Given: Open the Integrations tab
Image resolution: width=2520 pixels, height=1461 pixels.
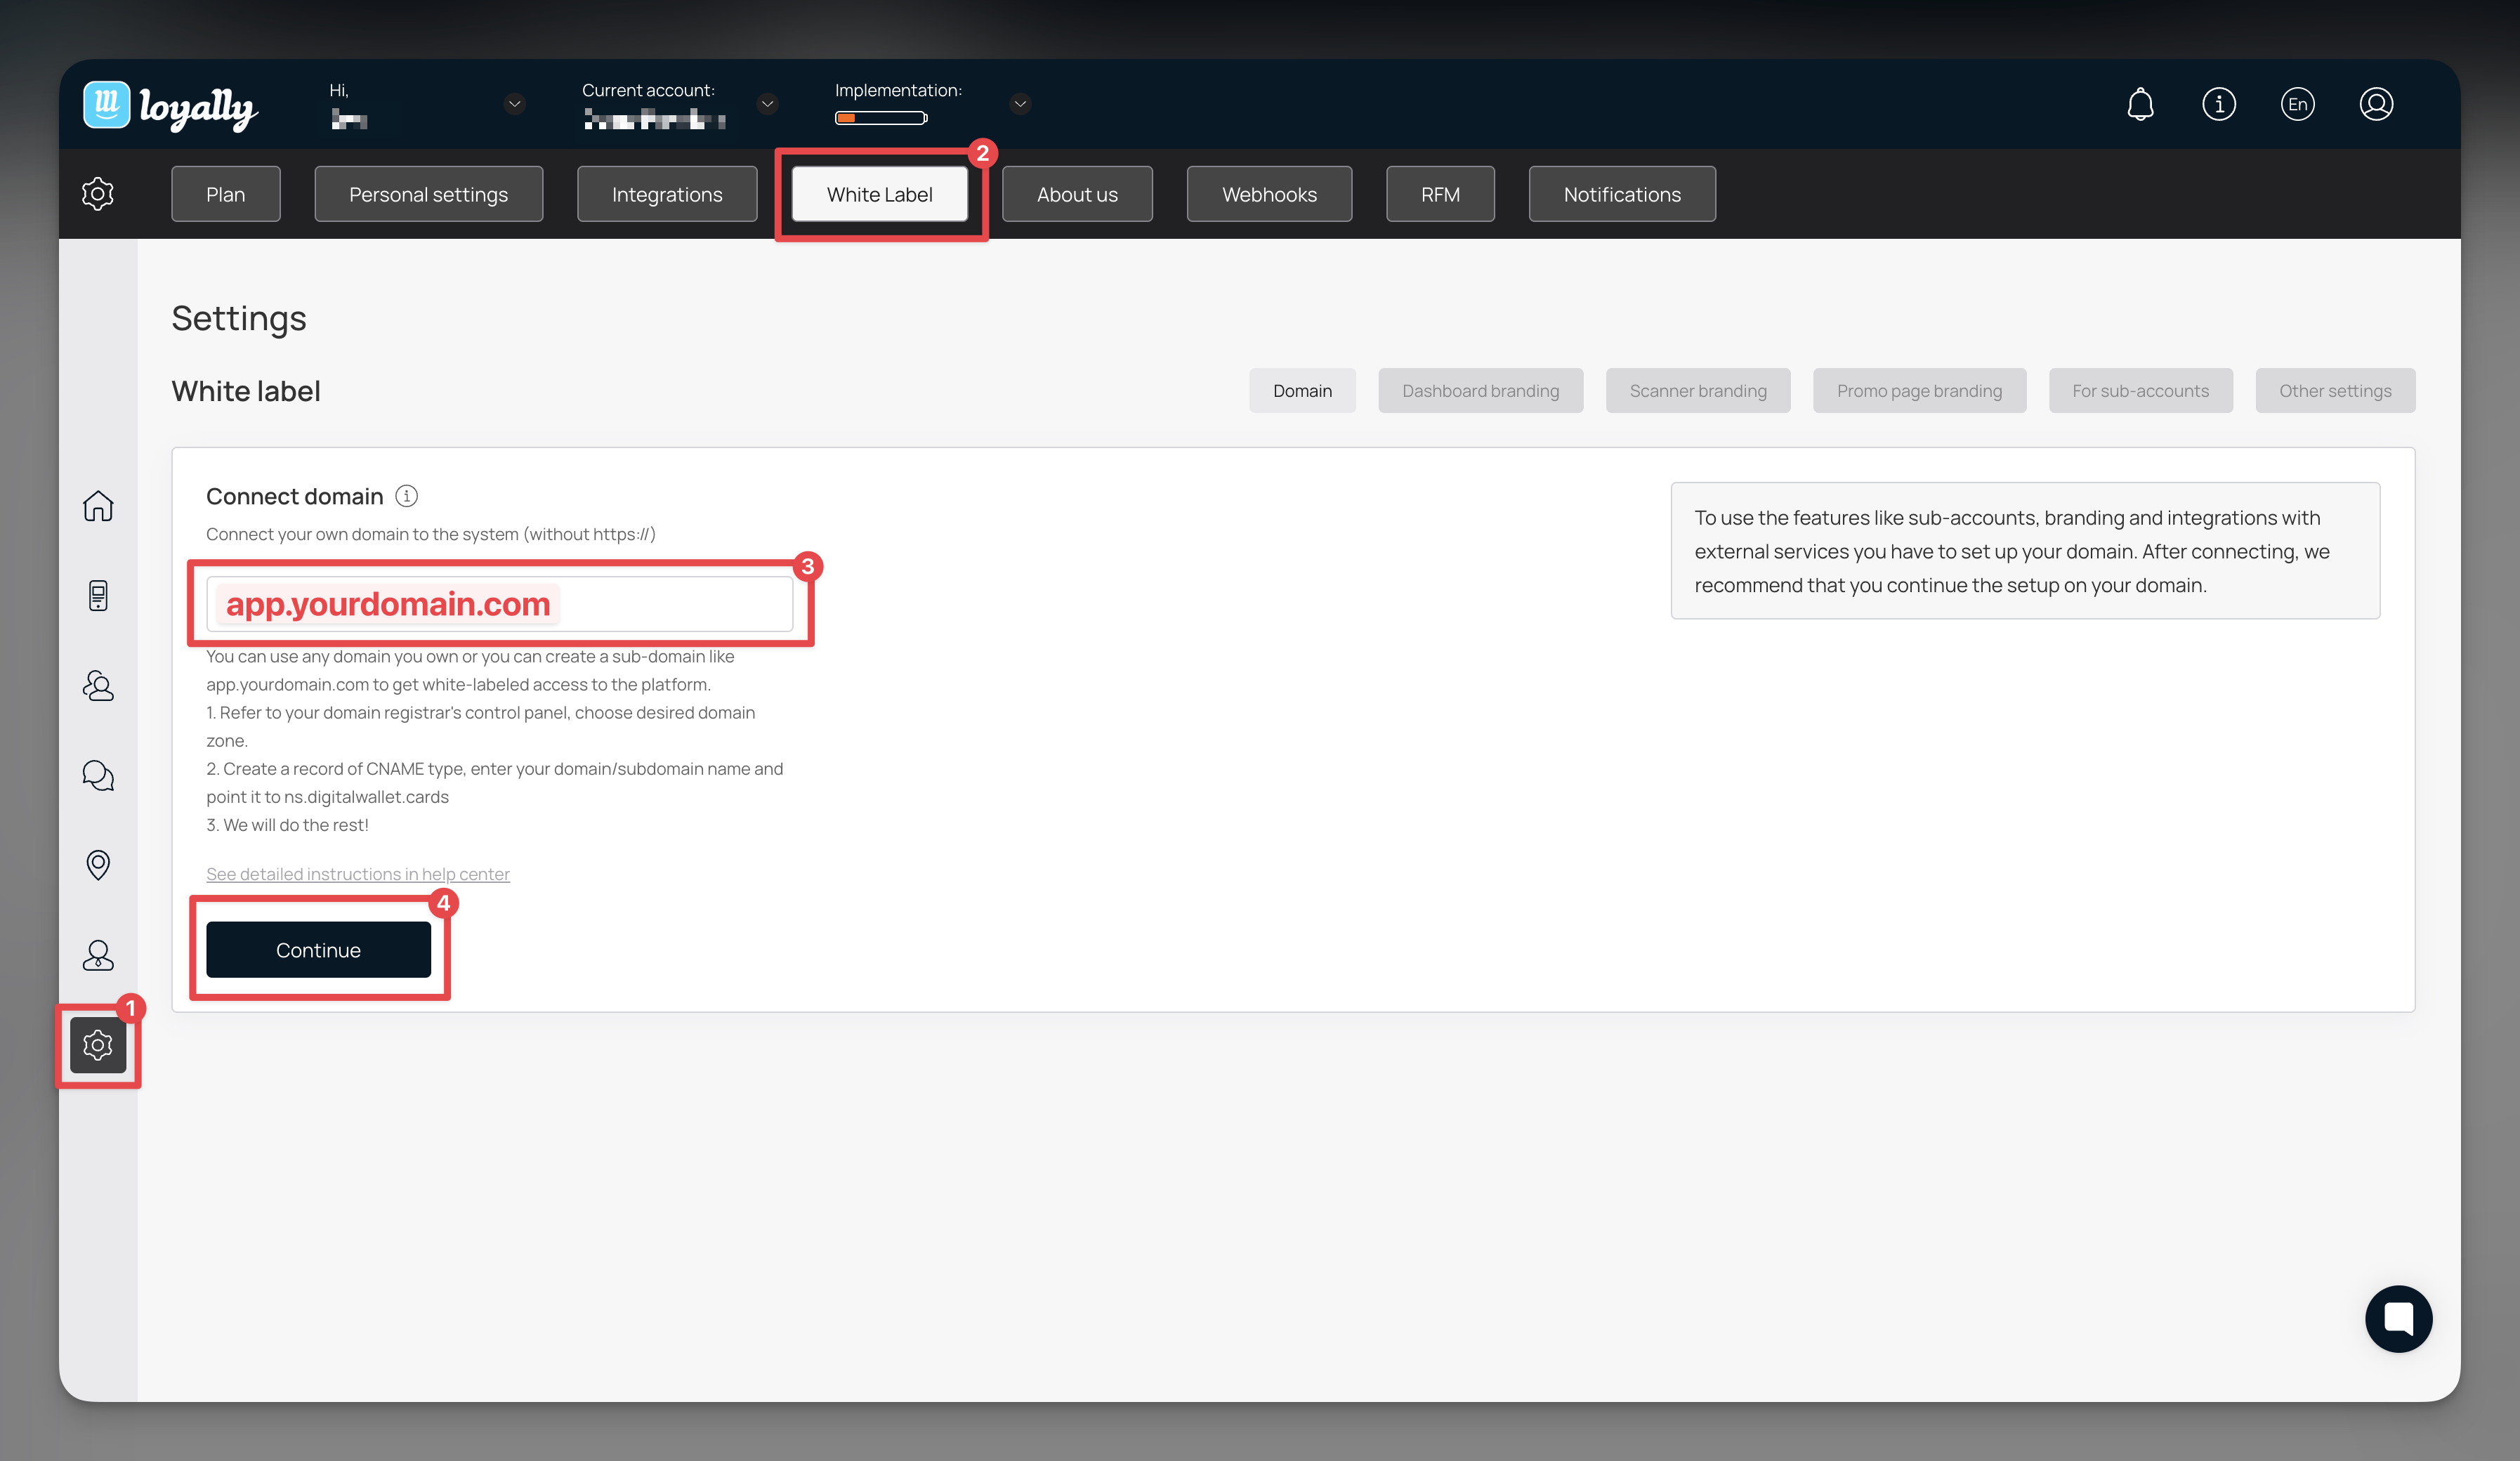Looking at the screenshot, I should pos(667,194).
